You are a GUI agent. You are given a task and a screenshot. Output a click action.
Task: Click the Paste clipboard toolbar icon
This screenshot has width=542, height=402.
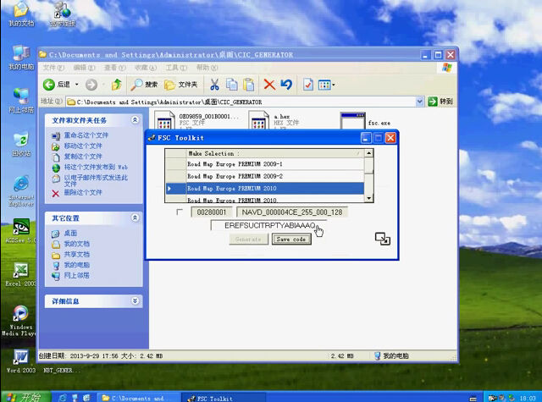click(248, 85)
